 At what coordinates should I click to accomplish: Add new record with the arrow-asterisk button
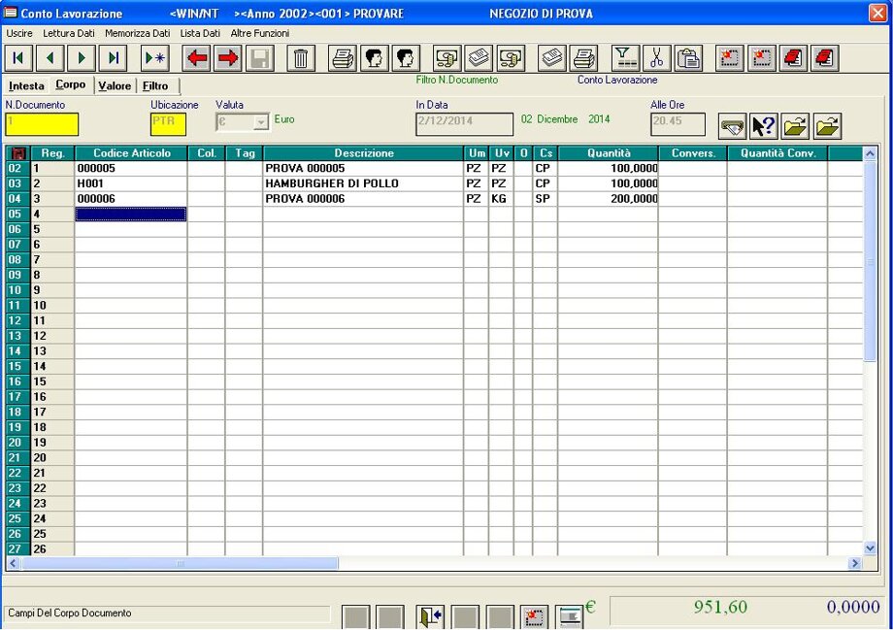coord(155,58)
